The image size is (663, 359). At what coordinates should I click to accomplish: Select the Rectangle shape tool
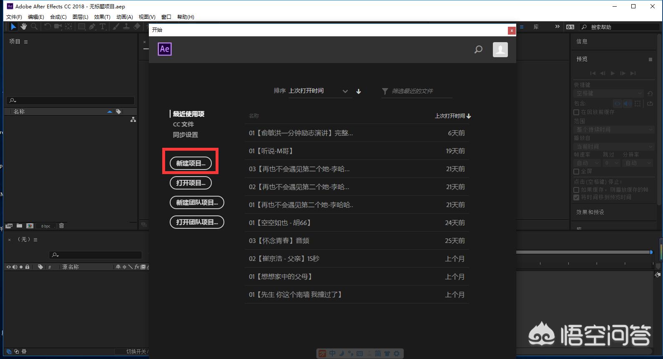tap(82, 27)
